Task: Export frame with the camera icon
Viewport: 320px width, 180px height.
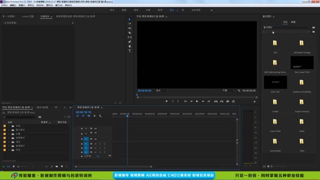Action: coord(227,101)
